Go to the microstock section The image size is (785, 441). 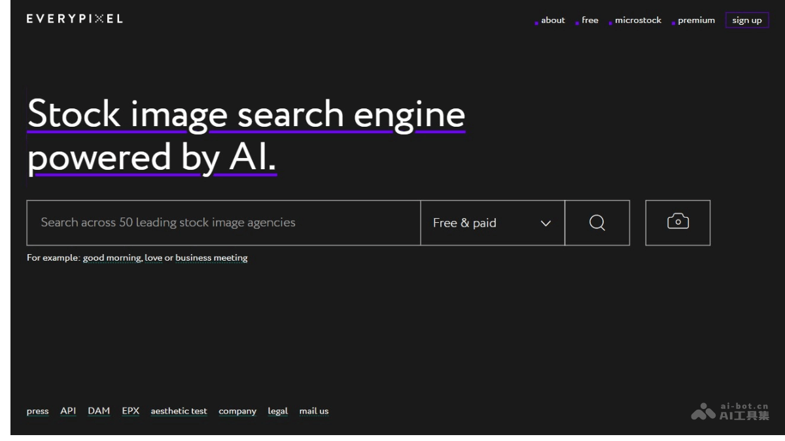click(x=637, y=20)
